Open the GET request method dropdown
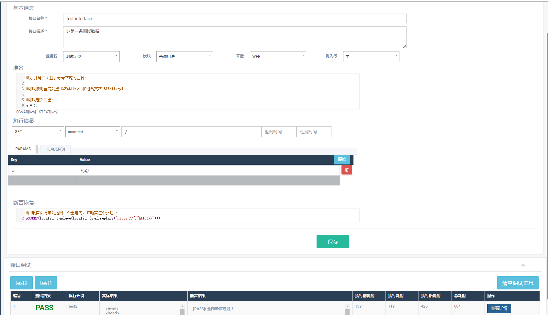The image size is (548, 315). point(38,132)
